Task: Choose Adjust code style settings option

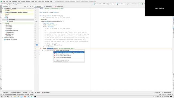Action: coord(69,60)
